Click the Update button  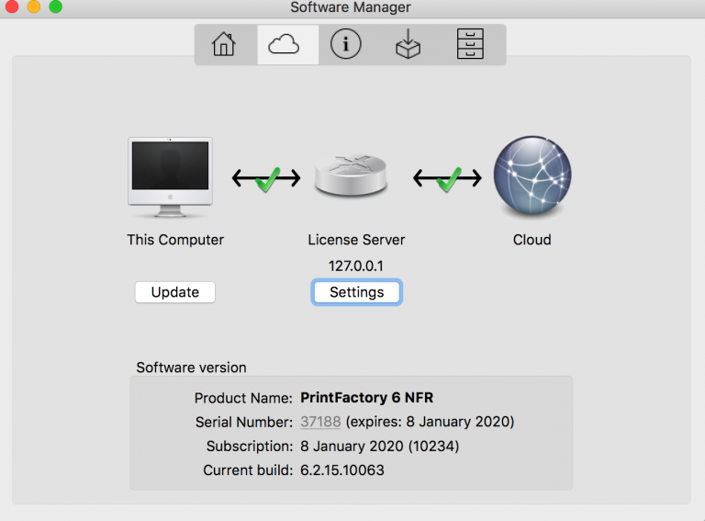coord(175,292)
